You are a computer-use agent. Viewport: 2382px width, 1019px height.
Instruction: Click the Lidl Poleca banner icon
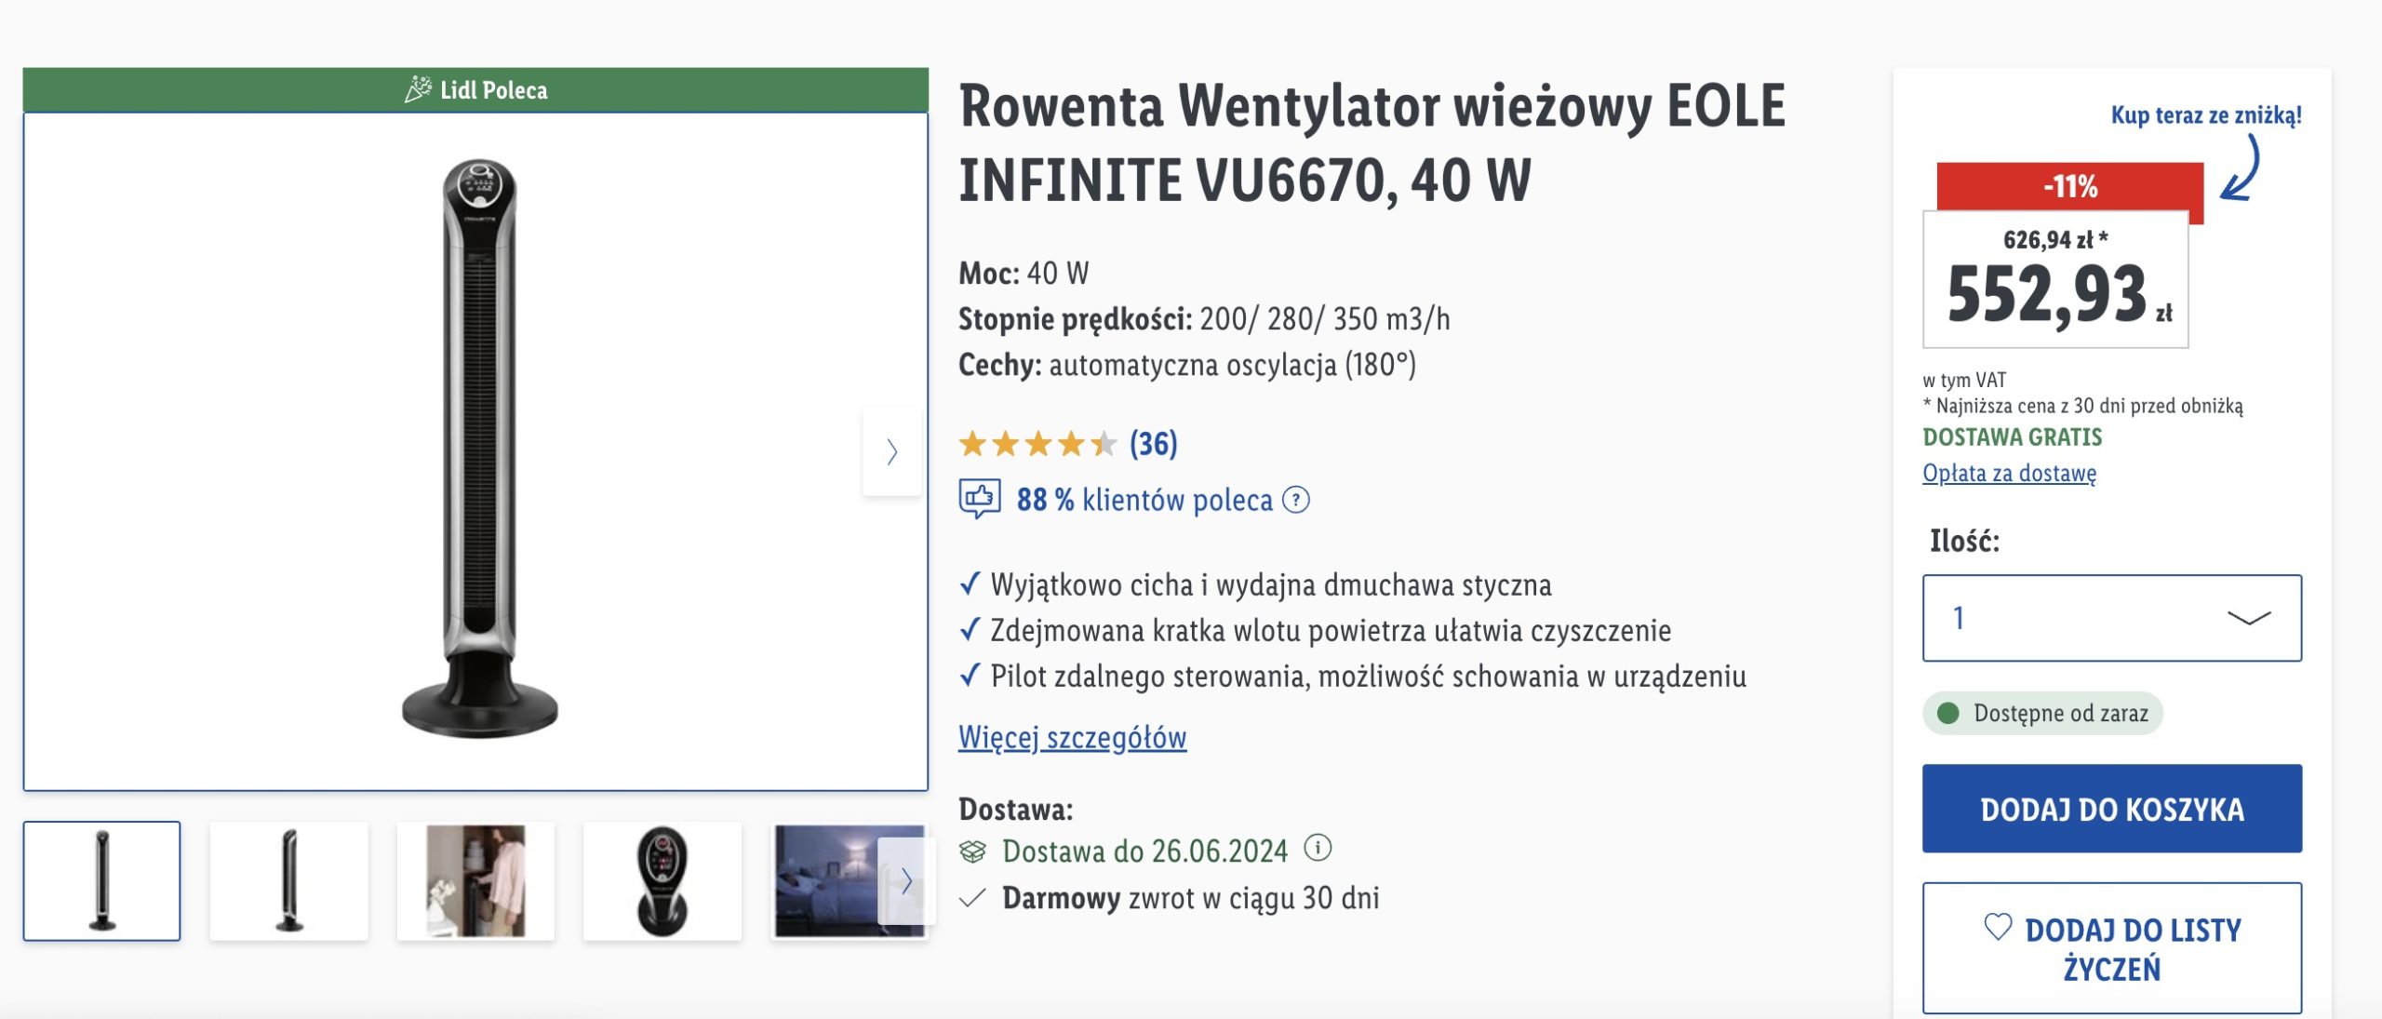coord(418,89)
